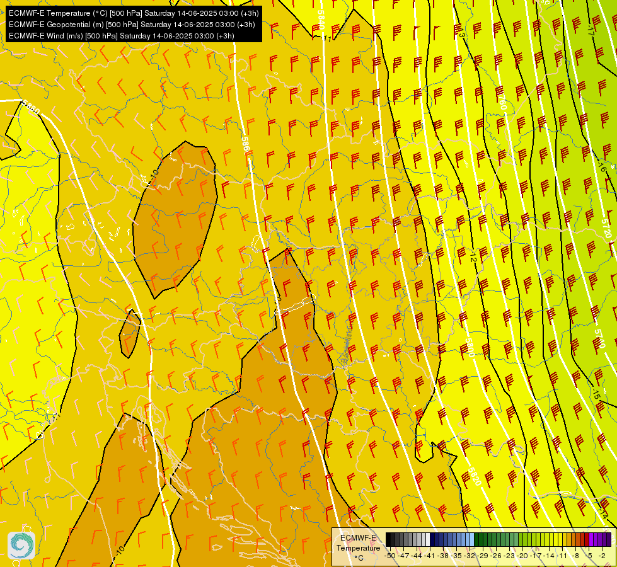Click the -5 legend value
Viewport: 617px width, 567px height.
click(x=589, y=556)
